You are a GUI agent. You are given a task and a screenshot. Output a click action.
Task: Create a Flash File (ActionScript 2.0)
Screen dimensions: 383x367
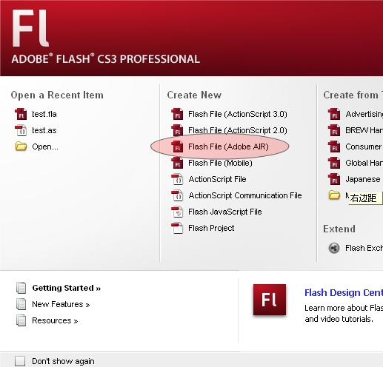[238, 130]
